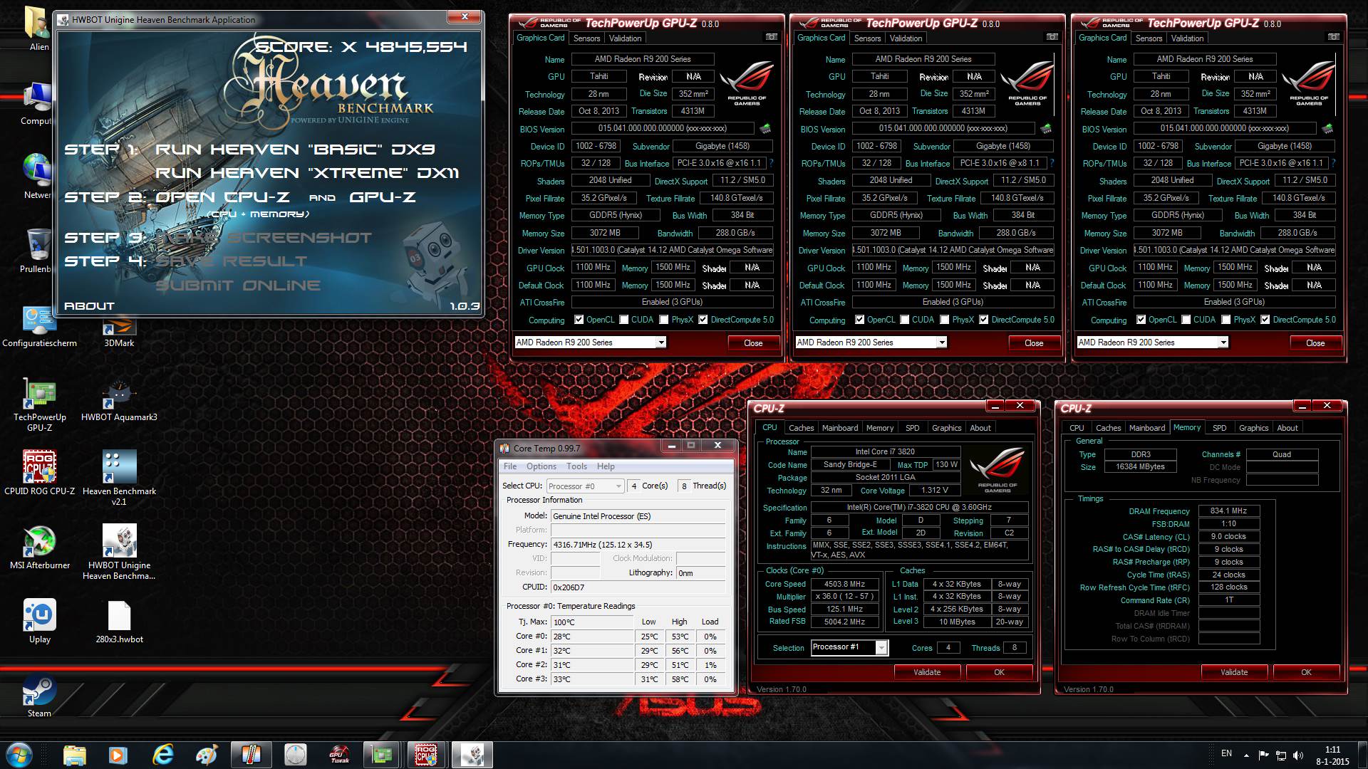
Task: Open Windows Explorer folder from taskbar
Action: [74, 755]
